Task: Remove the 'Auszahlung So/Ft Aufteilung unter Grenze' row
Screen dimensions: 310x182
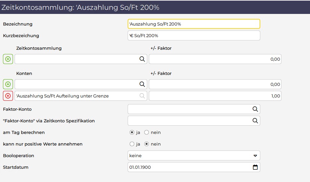Action: (x=8, y=96)
